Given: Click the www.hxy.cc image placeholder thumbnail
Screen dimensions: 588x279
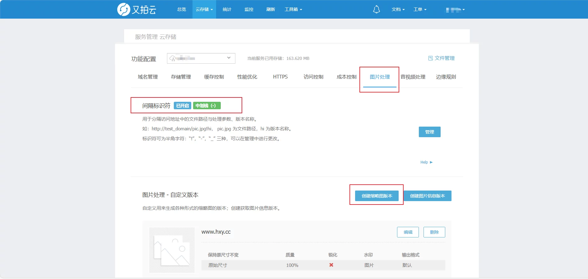Looking at the screenshot, I should [172, 250].
